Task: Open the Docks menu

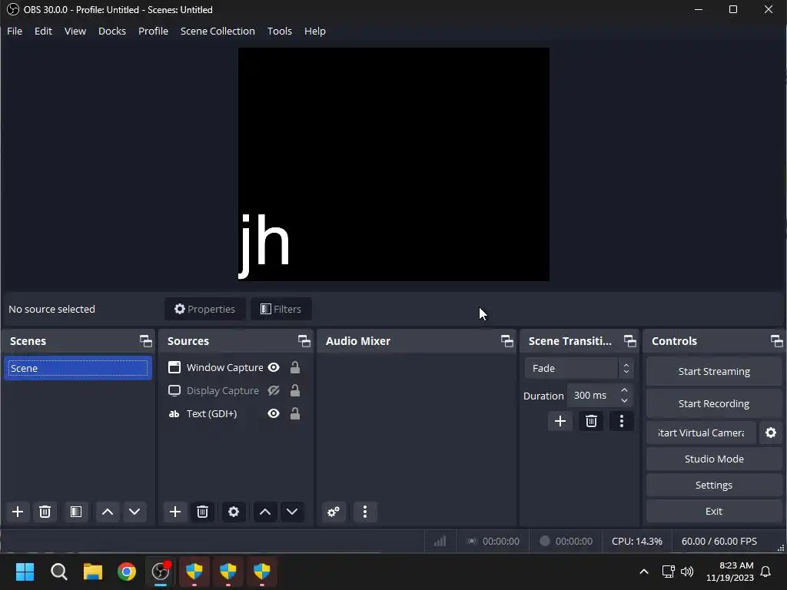Action: point(112,31)
